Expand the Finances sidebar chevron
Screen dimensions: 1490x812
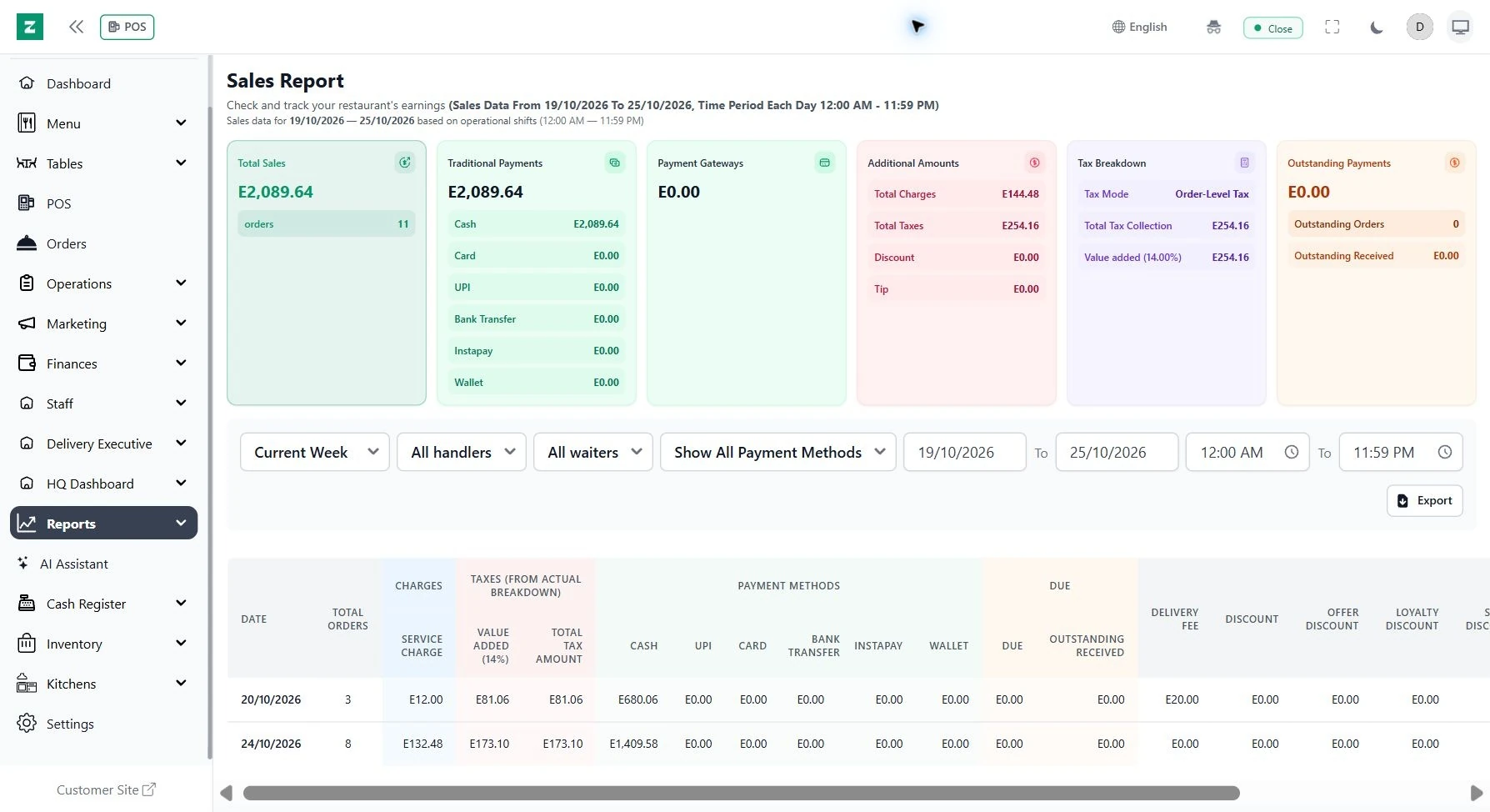(x=181, y=363)
